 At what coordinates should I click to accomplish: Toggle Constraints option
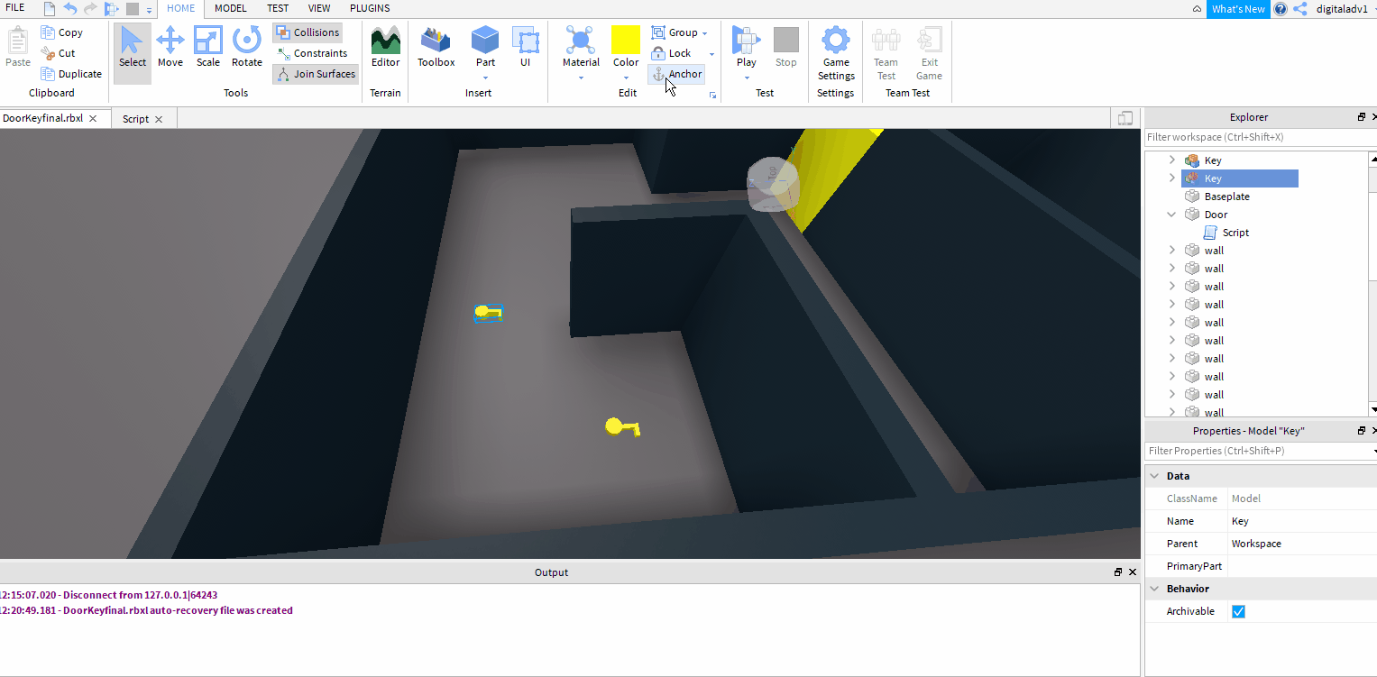312,53
